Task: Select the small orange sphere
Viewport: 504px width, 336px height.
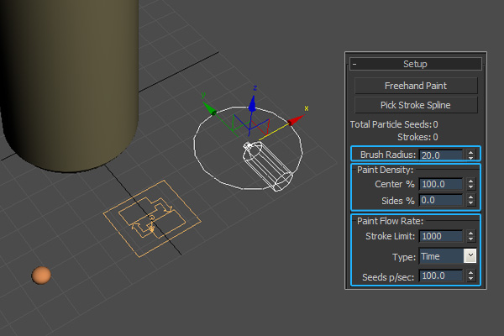Action: (41, 276)
